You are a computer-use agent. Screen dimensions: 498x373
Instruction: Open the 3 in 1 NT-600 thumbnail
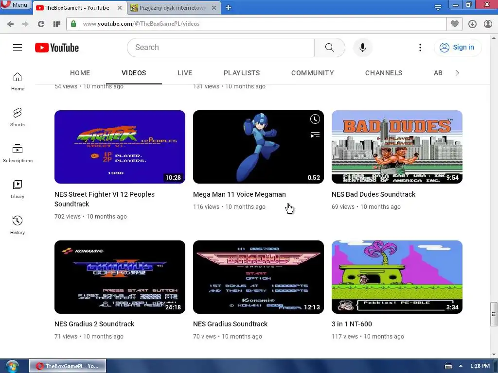[x=397, y=277]
